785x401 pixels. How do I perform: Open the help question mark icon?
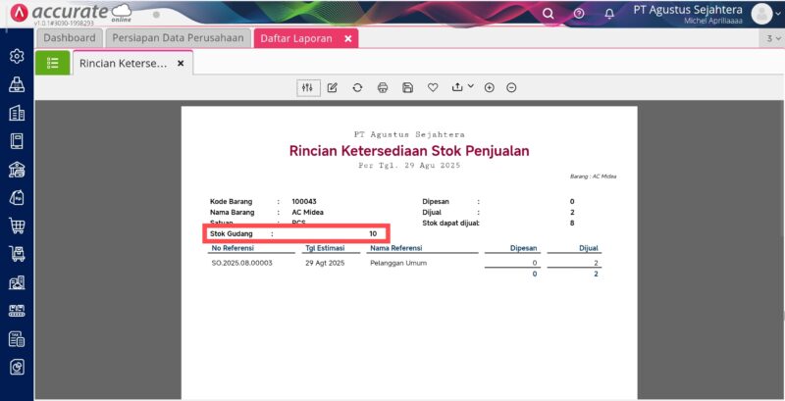(579, 14)
